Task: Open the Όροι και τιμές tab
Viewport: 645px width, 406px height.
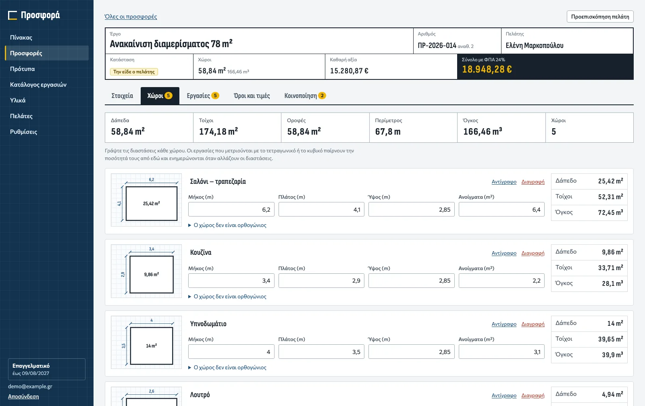Action: (x=252, y=96)
